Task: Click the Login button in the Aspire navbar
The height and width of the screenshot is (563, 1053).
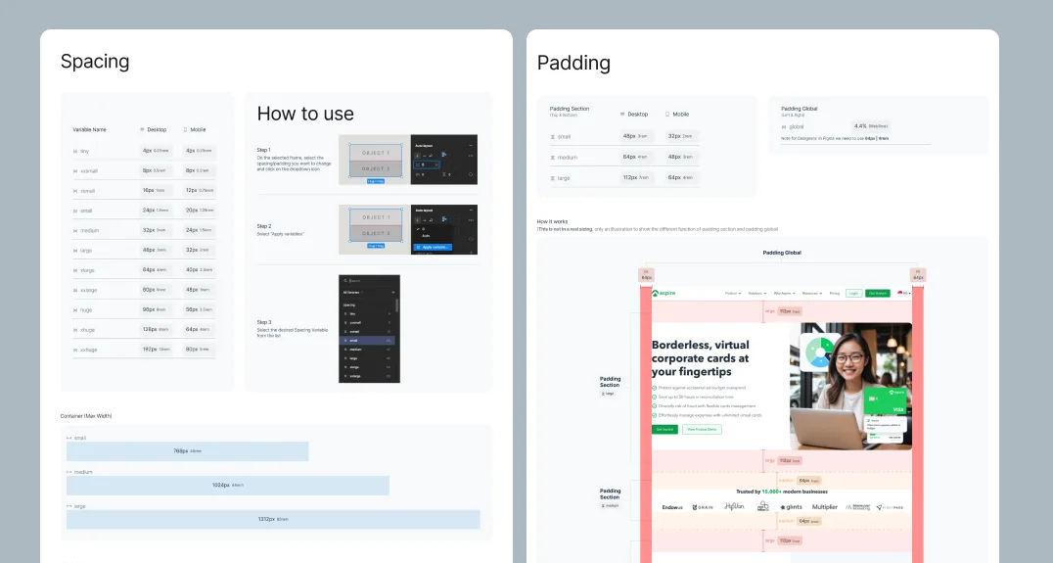Action: tap(853, 294)
